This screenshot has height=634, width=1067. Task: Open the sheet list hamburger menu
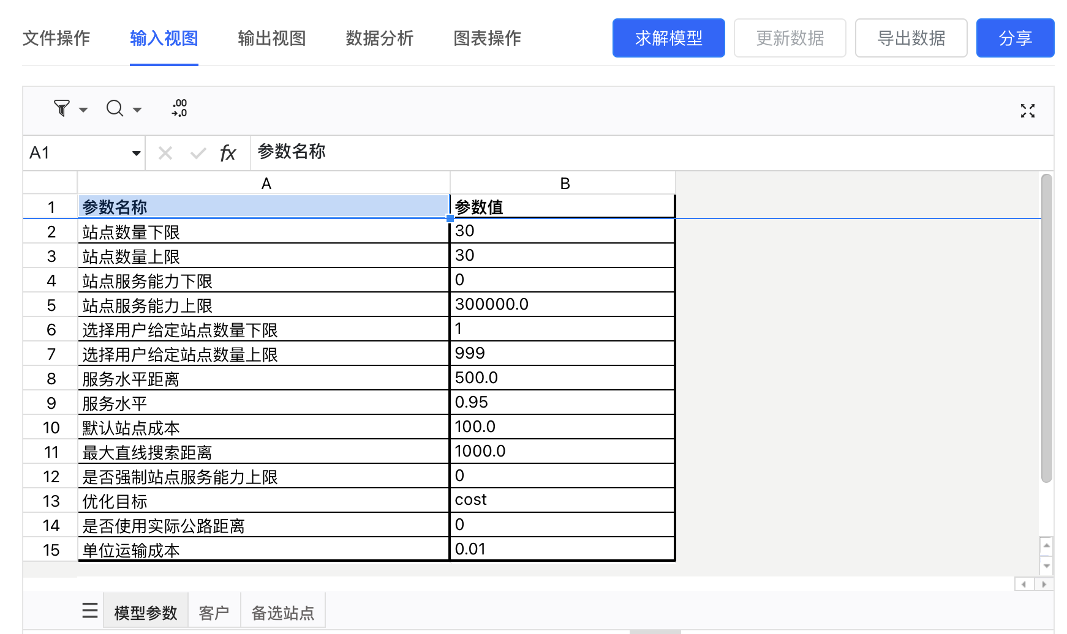90,611
